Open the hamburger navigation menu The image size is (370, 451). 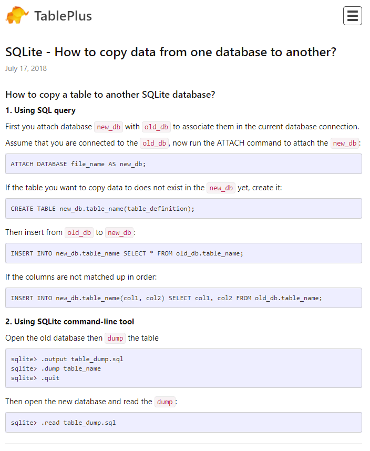[x=352, y=16]
